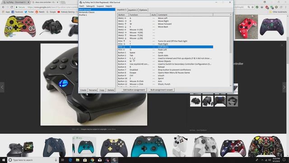Open the Facebook bookmark
289x163 pixels.
point(17,12)
